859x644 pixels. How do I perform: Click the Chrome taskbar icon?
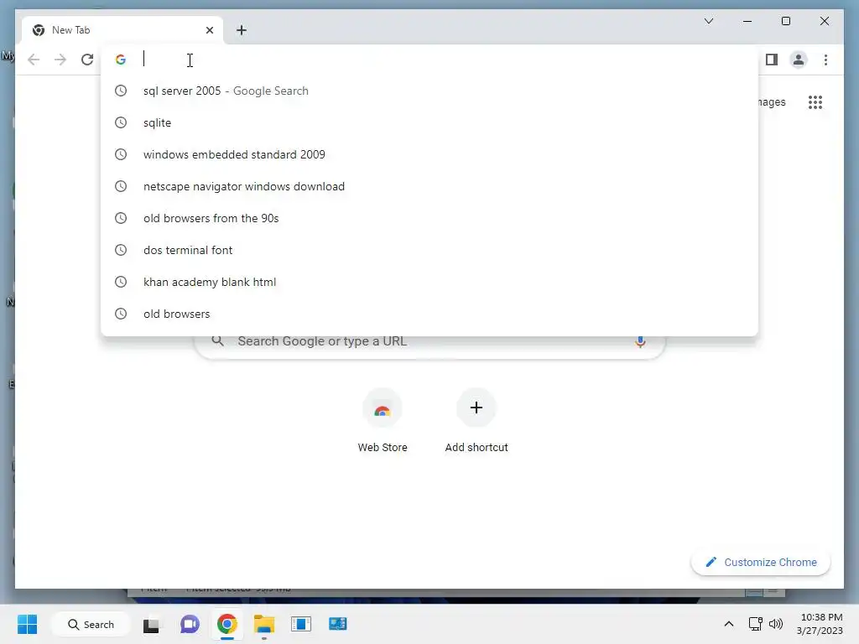(226, 624)
